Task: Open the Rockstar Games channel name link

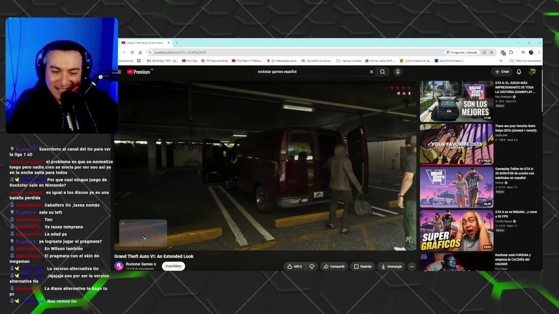Action: [x=139, y=264]
